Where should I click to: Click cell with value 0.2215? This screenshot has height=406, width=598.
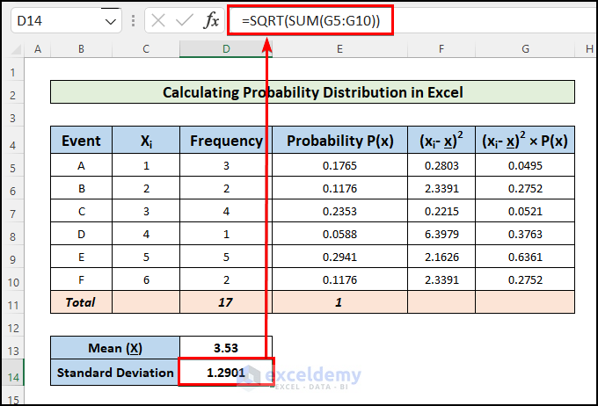tap(441, 211)
